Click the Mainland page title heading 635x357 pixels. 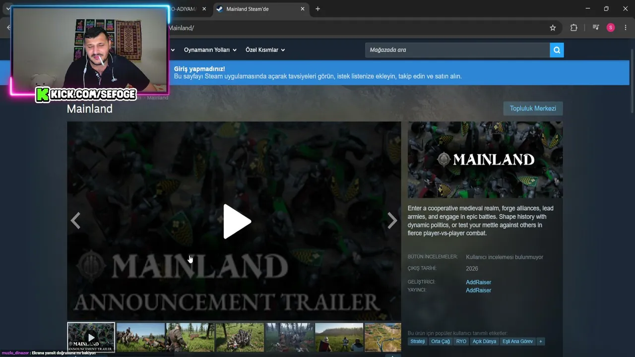pyautogui.click(x=90, y=109)
